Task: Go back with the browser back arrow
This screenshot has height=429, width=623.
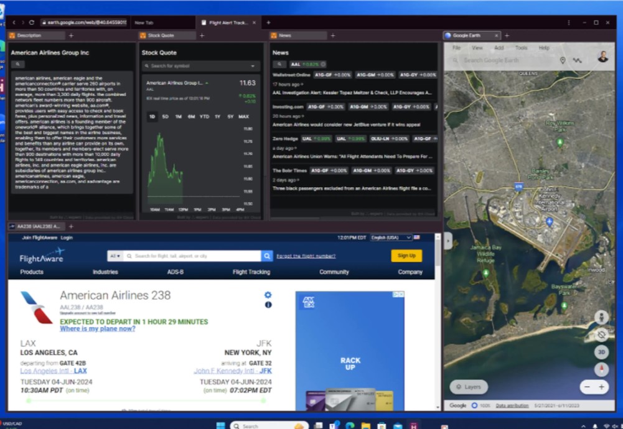Action: click(x=14, y=22)
